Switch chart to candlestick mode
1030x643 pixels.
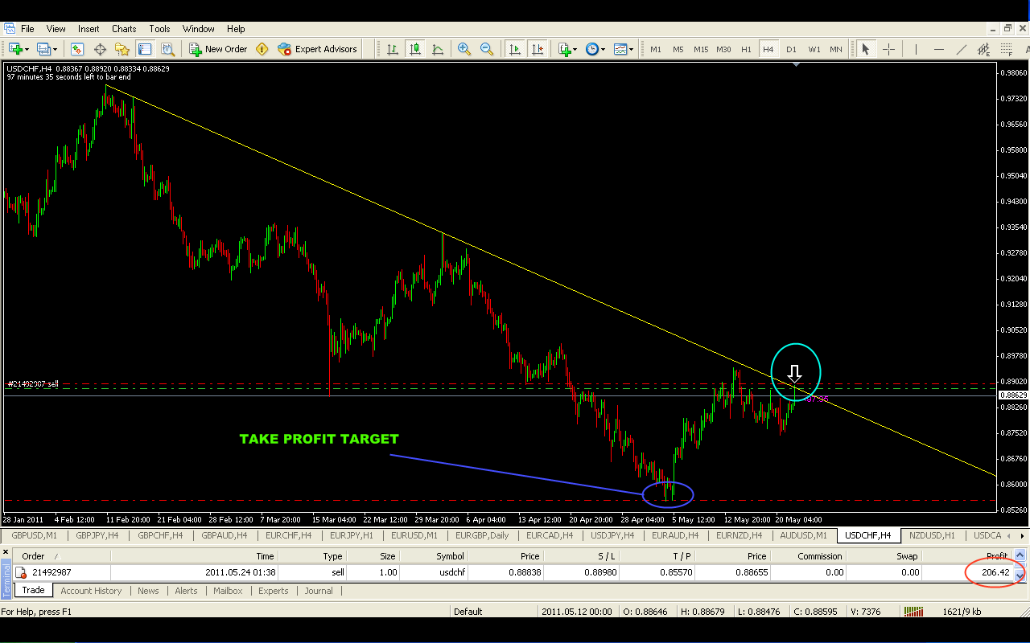(x=415, y=49)
